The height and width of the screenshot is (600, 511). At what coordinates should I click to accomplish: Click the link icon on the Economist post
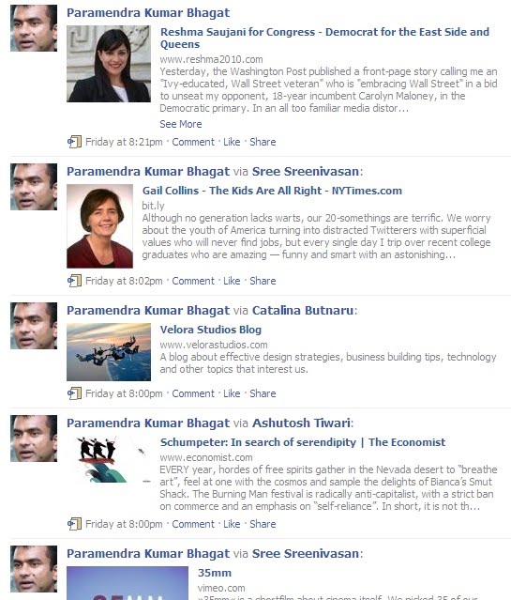74,524
